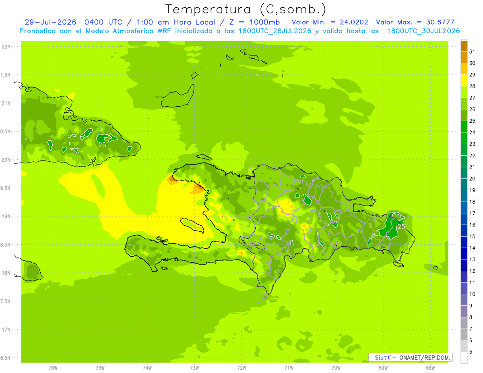Pick the purple swatch between 8 and 9
The width and height of the screenshot is (483, 373).
(x=464, y=311)
